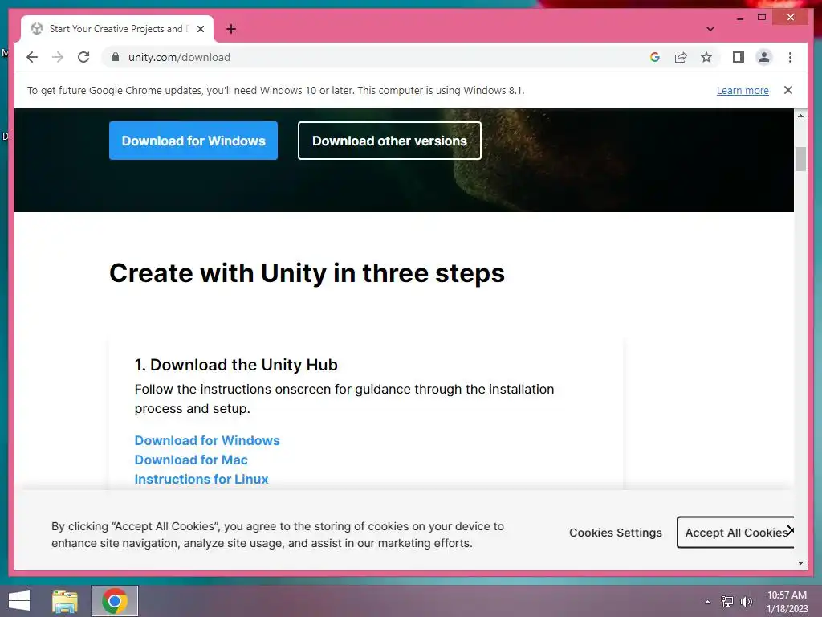The image size is (822, 617).
Task: Click the Chrome taskbar icon
Action: click(x=115, y=601)
